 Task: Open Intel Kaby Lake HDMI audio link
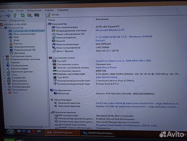point(138,103)
